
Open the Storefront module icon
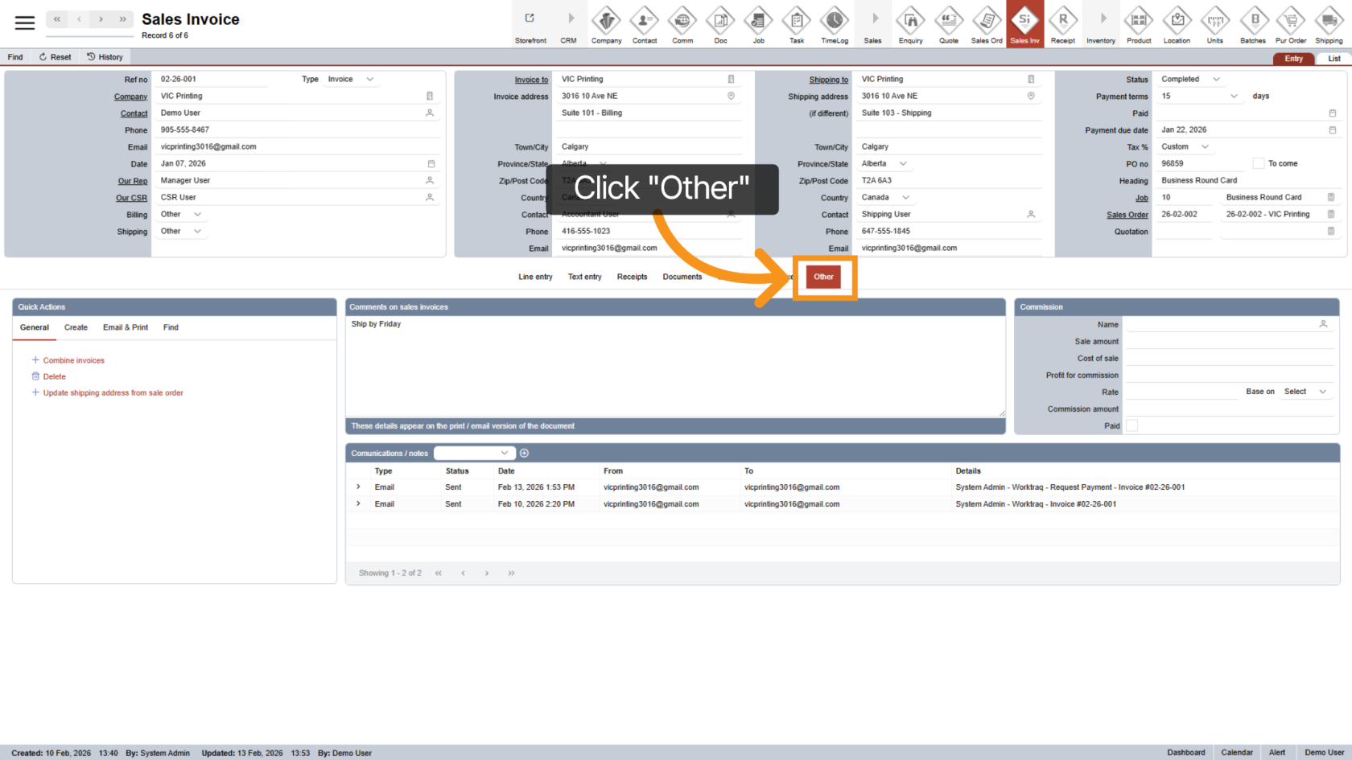[530, 23]
